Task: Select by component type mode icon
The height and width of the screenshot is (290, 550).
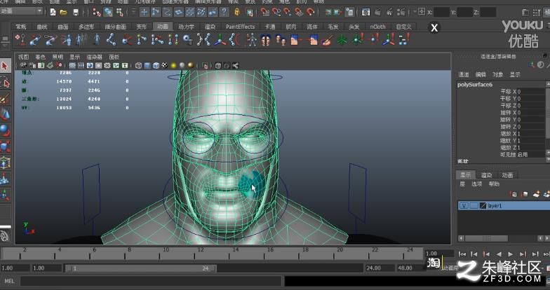Action: tap(119, 13)
